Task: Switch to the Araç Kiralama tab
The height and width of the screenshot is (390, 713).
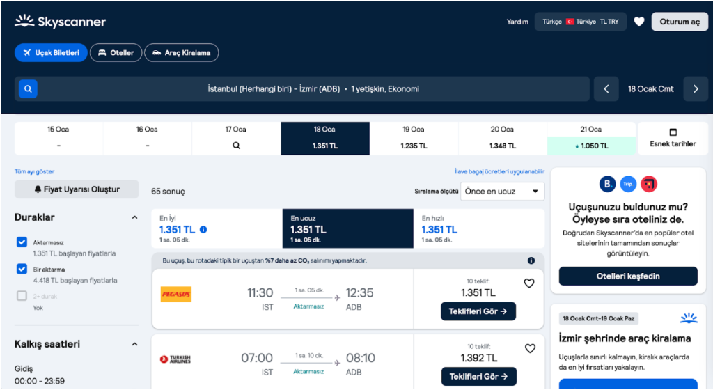Action: click(x=182, y=53)
